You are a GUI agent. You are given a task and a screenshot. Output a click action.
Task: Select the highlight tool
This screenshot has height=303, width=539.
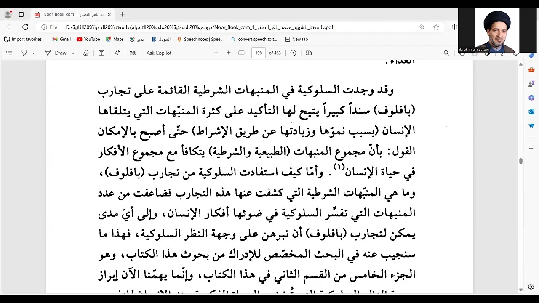[24, 53]
